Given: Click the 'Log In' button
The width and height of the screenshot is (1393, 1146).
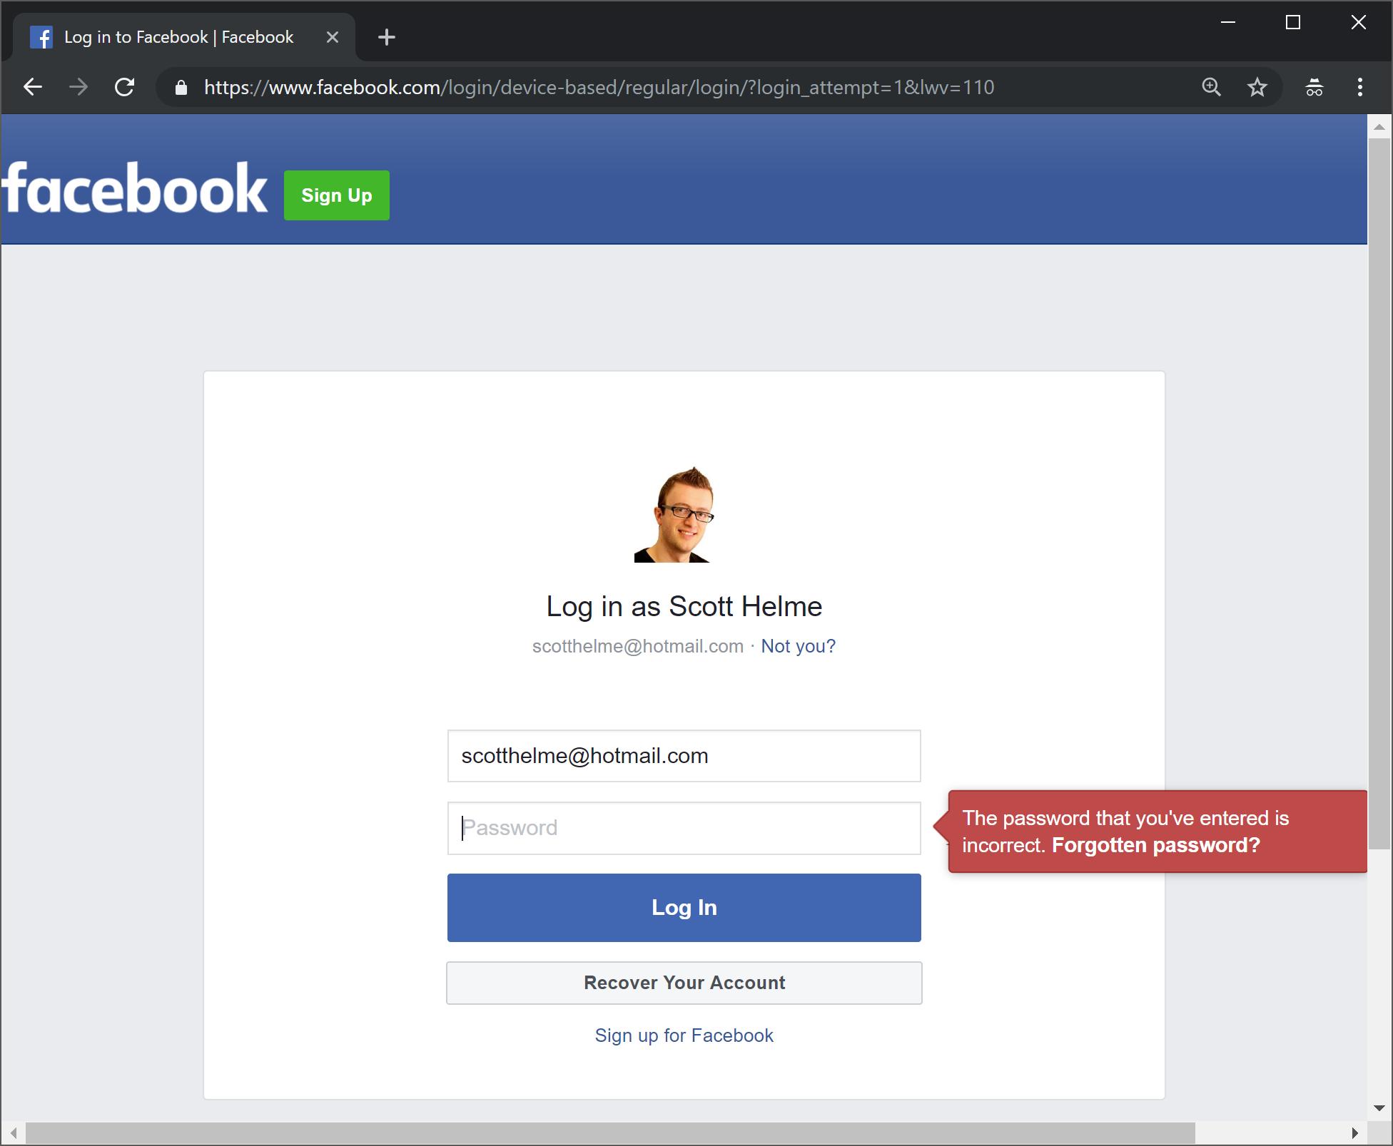Looking at the screenshot, I should click(685, 906).
